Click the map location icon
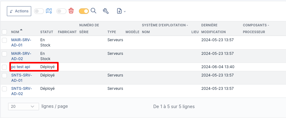 [x=49, y=11]
